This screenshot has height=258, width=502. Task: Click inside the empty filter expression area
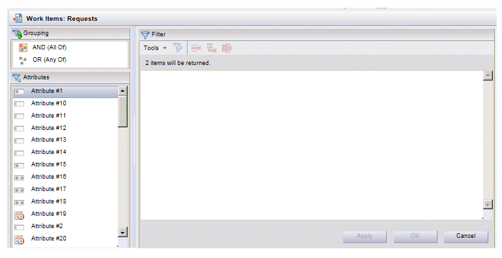coord(311,146)
